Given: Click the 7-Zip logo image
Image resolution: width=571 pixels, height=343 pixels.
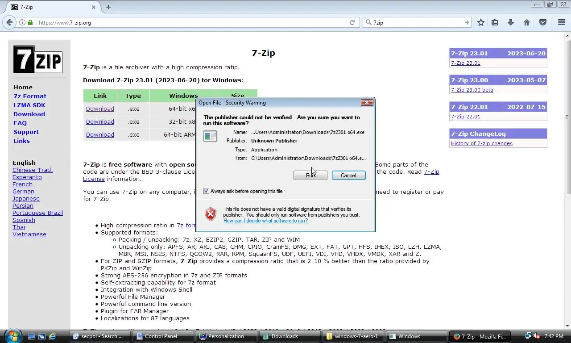Looking at the screenshot, I should pos(37,59).
